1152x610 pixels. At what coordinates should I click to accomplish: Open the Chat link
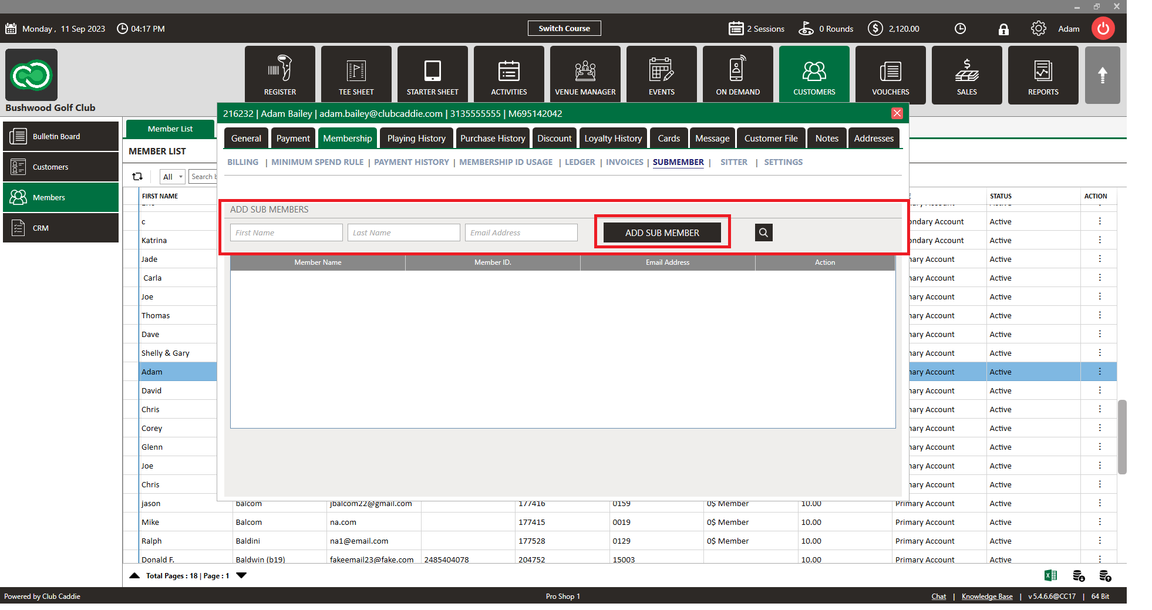(938, 596)
